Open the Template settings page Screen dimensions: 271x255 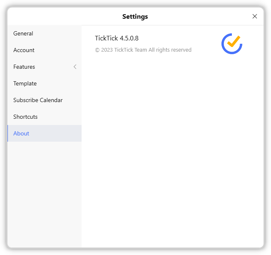click(45, 84)
